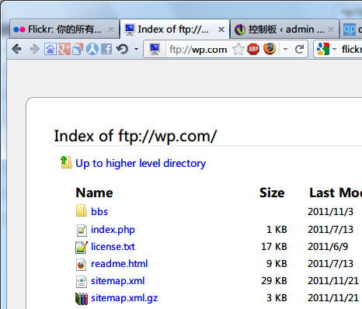Click the undo closed tab arrow icon
Screen dimensions: 362x309
click(122, 49)
